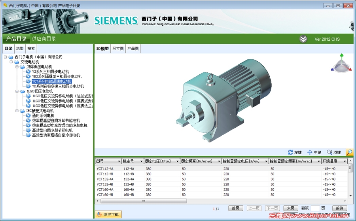
Task: Select the YCT112-4A table row
Action: click(222, 169)
